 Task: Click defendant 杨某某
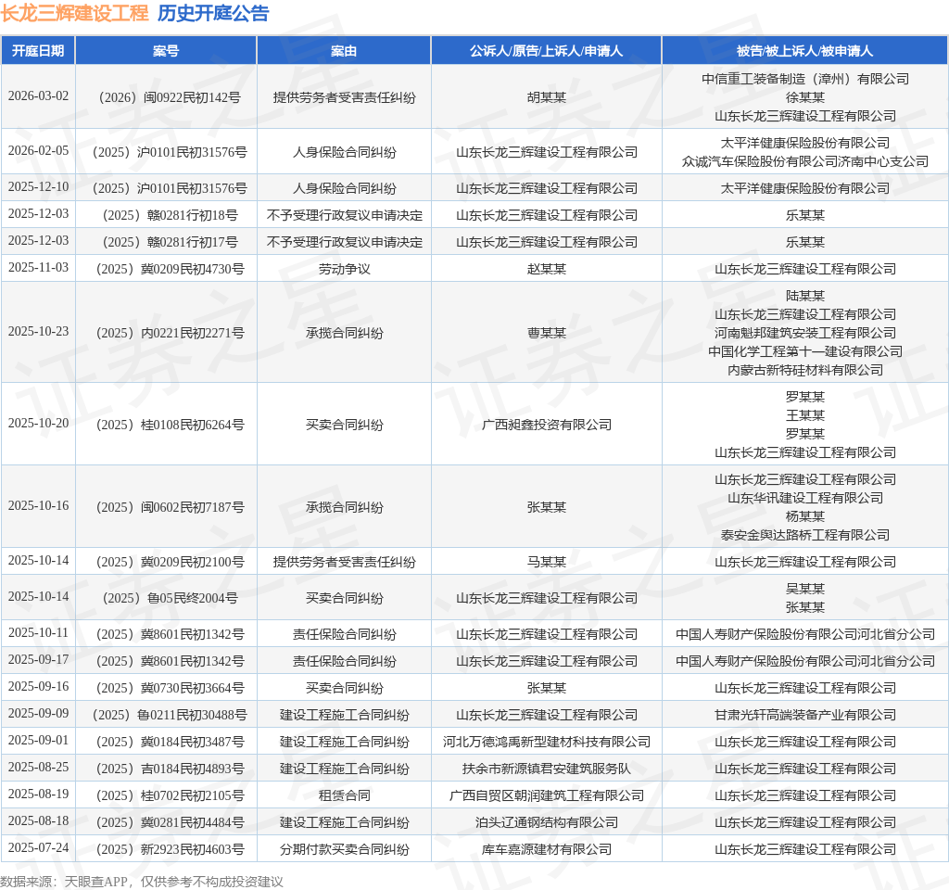click(805, 516)
